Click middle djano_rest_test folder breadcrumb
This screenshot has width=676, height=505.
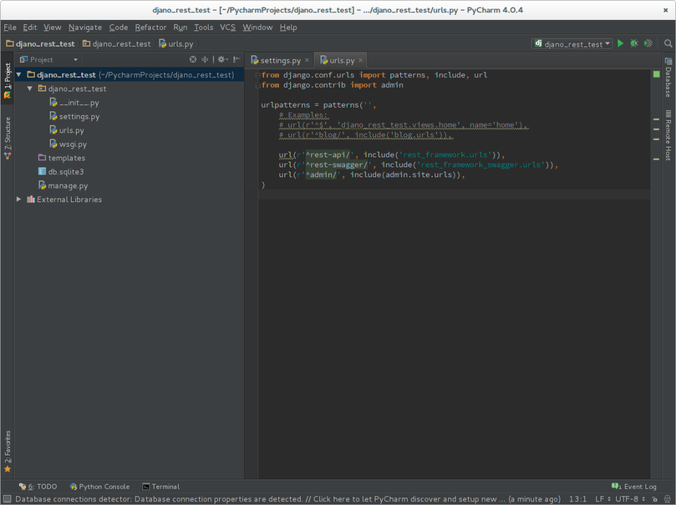pyautogui.click(x=116, y=43)
